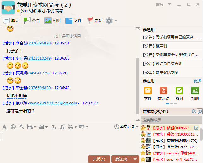Screen dimensions: 203x163
Task: Expand the message filter dropdown arrow
Action: coord(87,127)
